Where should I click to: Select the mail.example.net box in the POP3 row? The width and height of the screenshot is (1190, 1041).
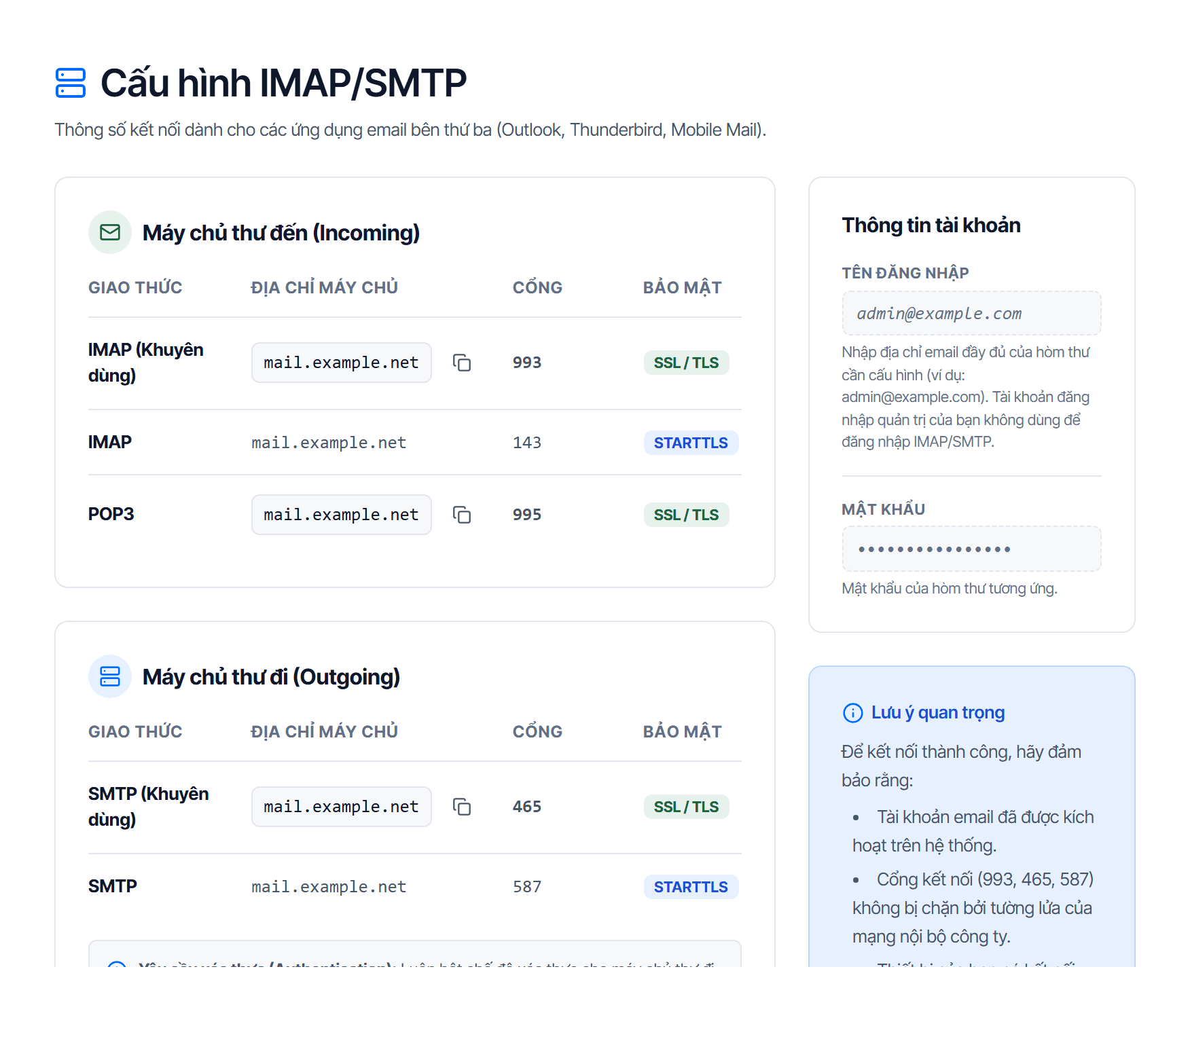342,515
